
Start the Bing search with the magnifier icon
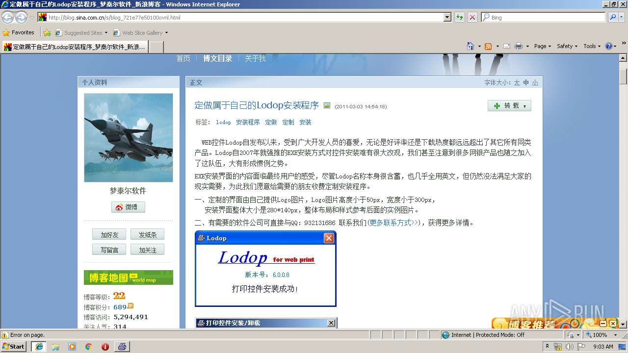(612, 17)
